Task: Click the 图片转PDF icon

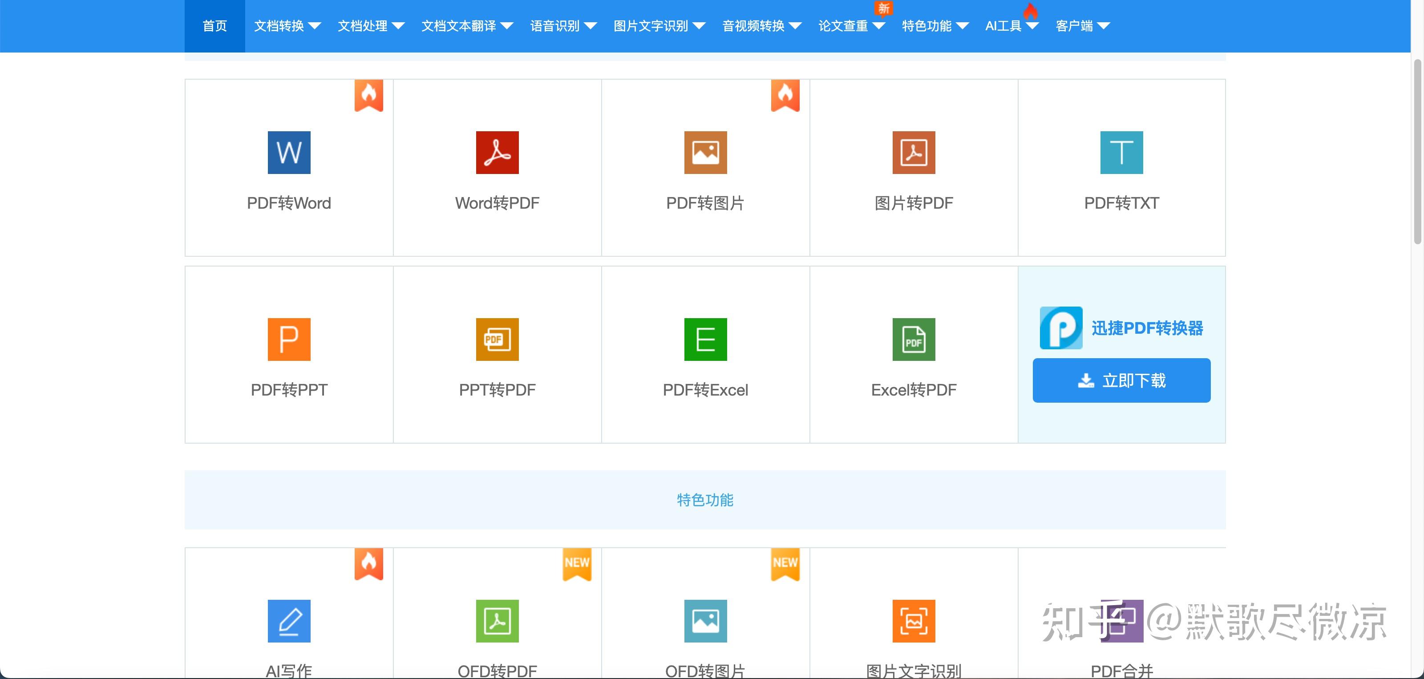Action: (x=913, y=153)
